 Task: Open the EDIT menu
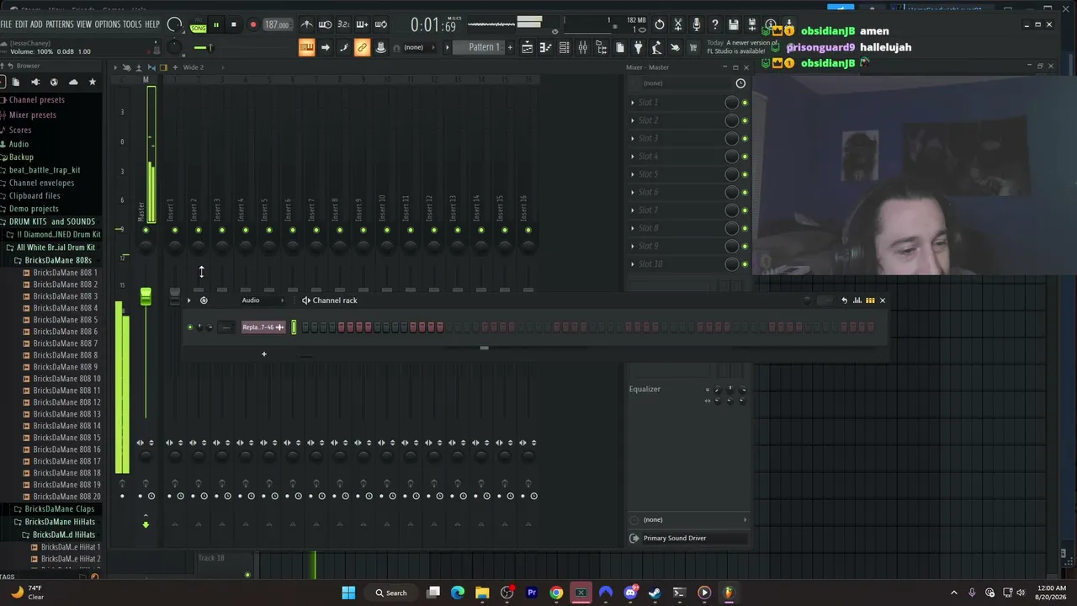coord(22,24)
